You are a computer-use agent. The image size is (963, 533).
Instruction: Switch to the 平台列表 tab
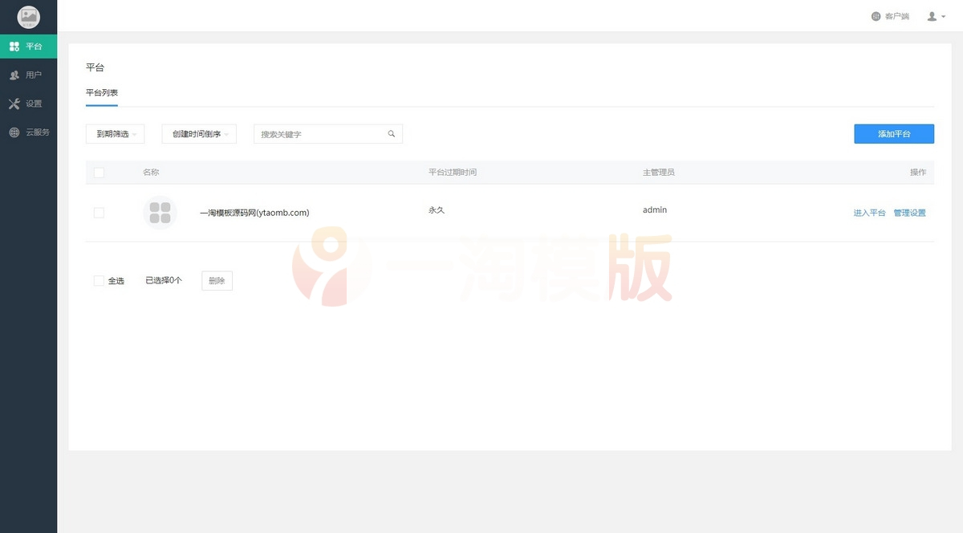click(x=102, y=92)
